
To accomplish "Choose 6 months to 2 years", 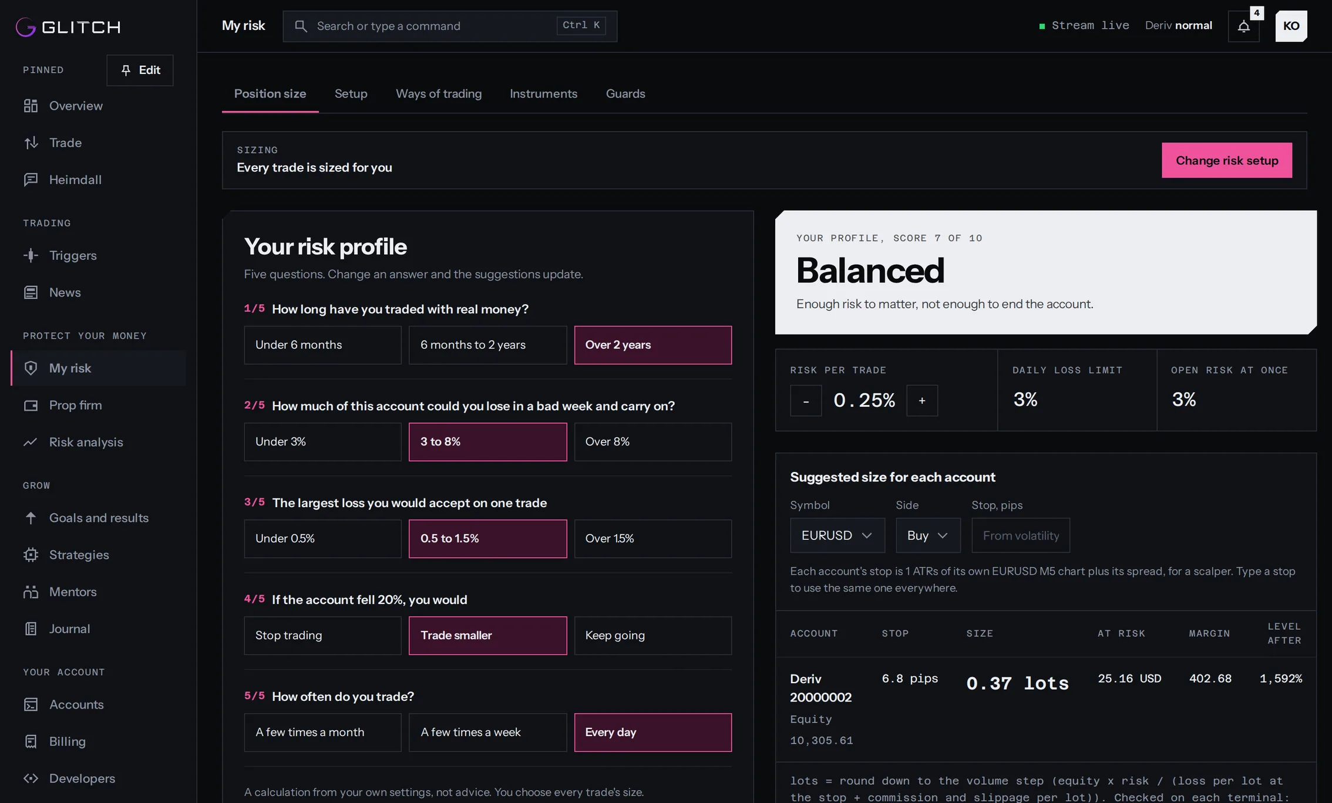I will [x=487, y=345].
